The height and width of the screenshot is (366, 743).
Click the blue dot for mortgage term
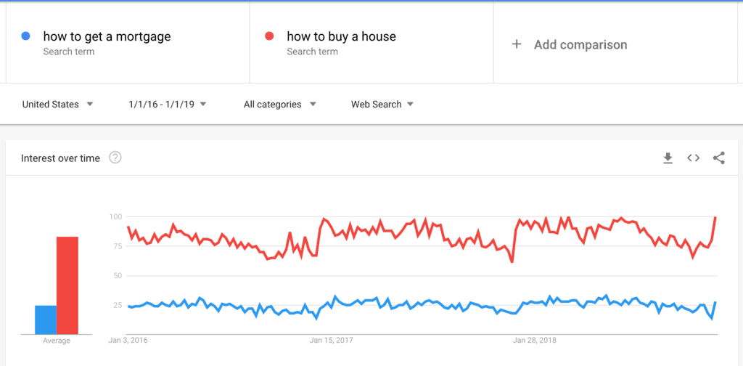[26, 36]
